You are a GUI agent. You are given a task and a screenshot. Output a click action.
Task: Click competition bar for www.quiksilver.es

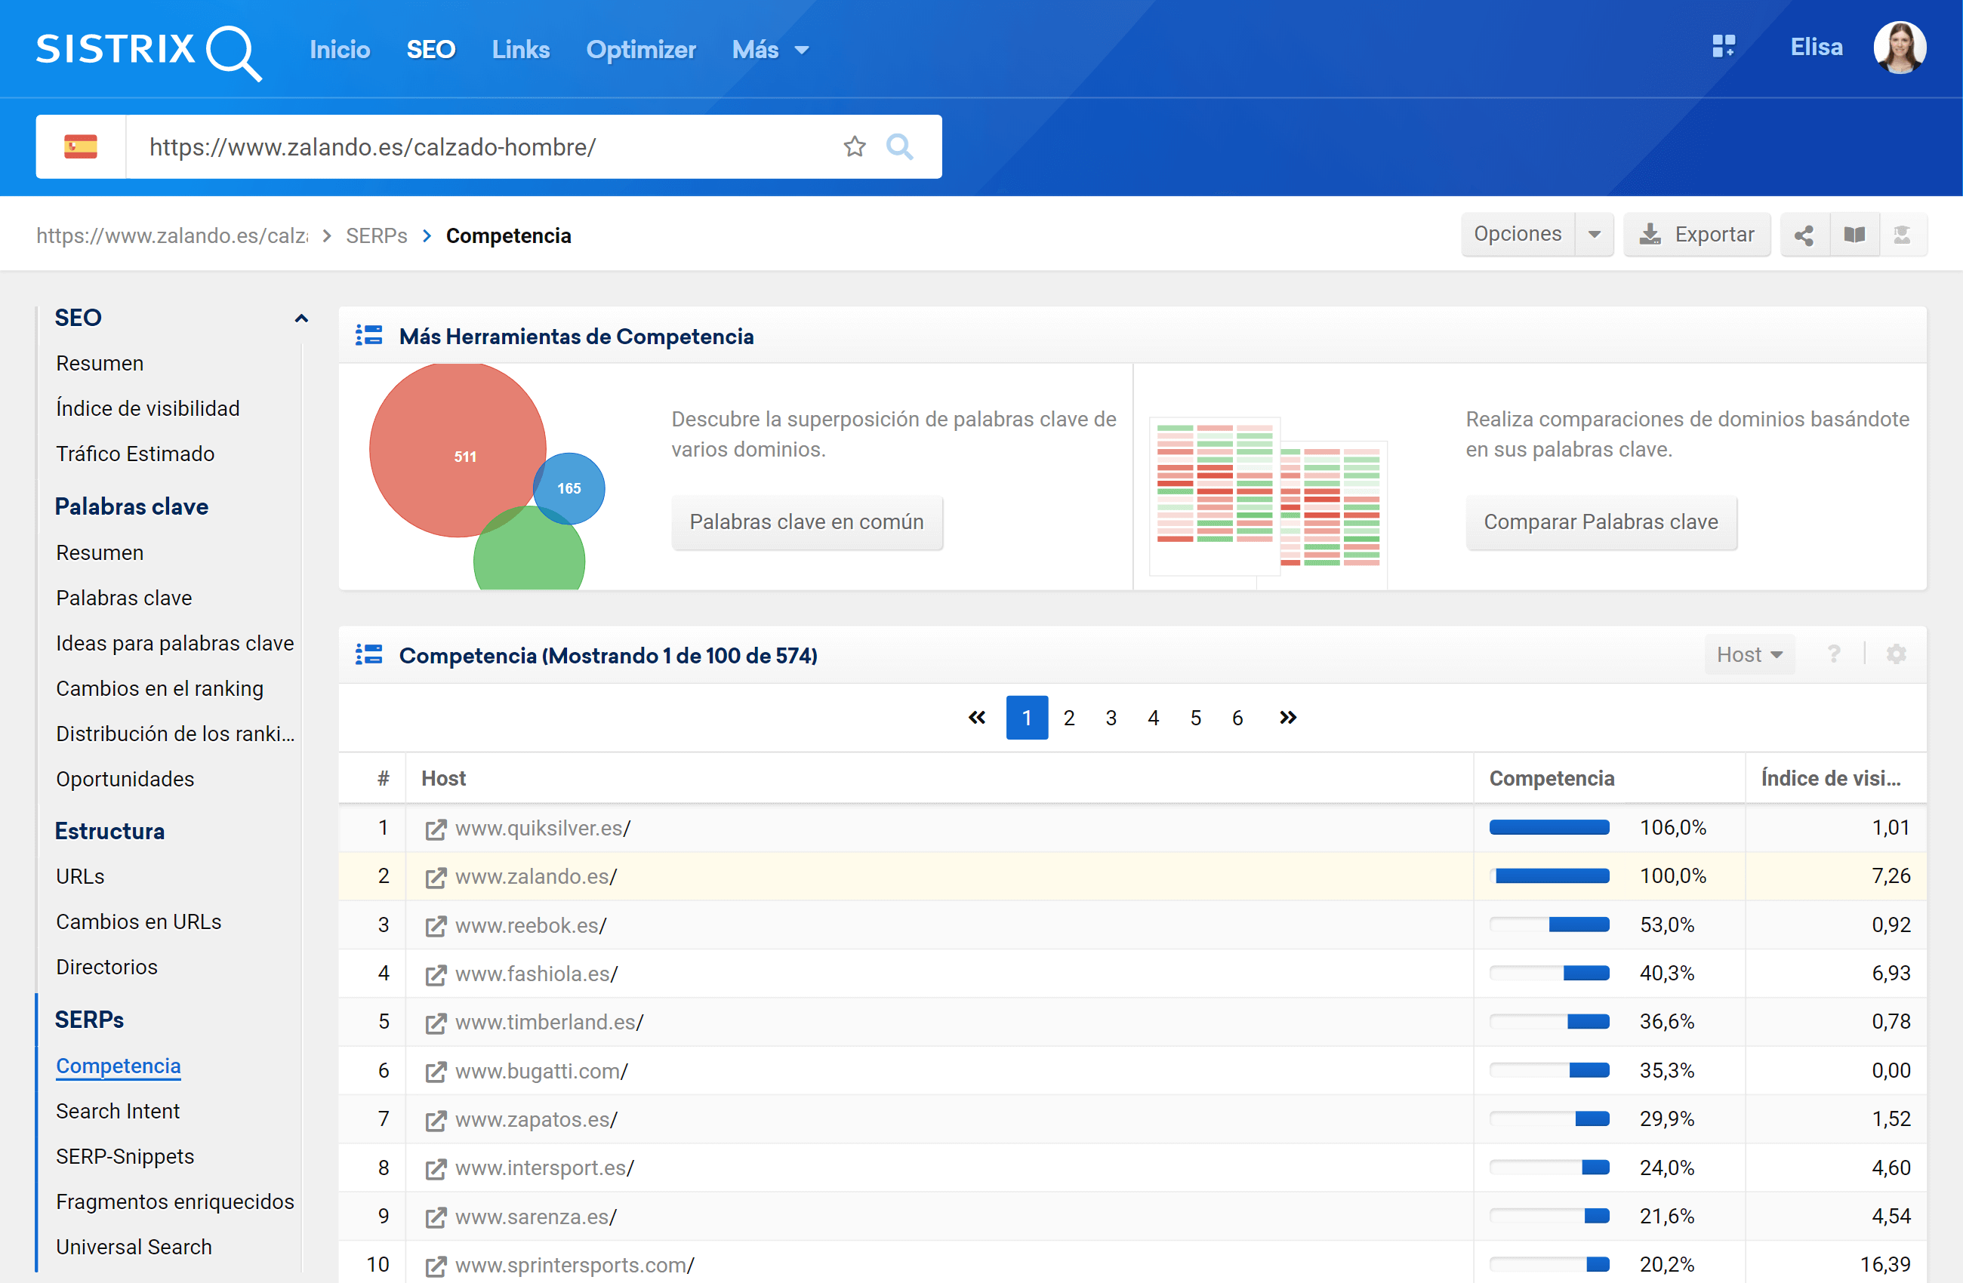1549,828
